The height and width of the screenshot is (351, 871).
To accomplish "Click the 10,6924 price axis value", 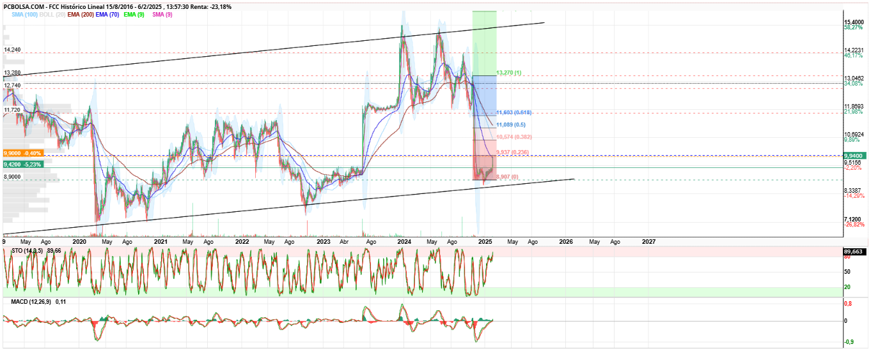I will [x=854, y=134].
